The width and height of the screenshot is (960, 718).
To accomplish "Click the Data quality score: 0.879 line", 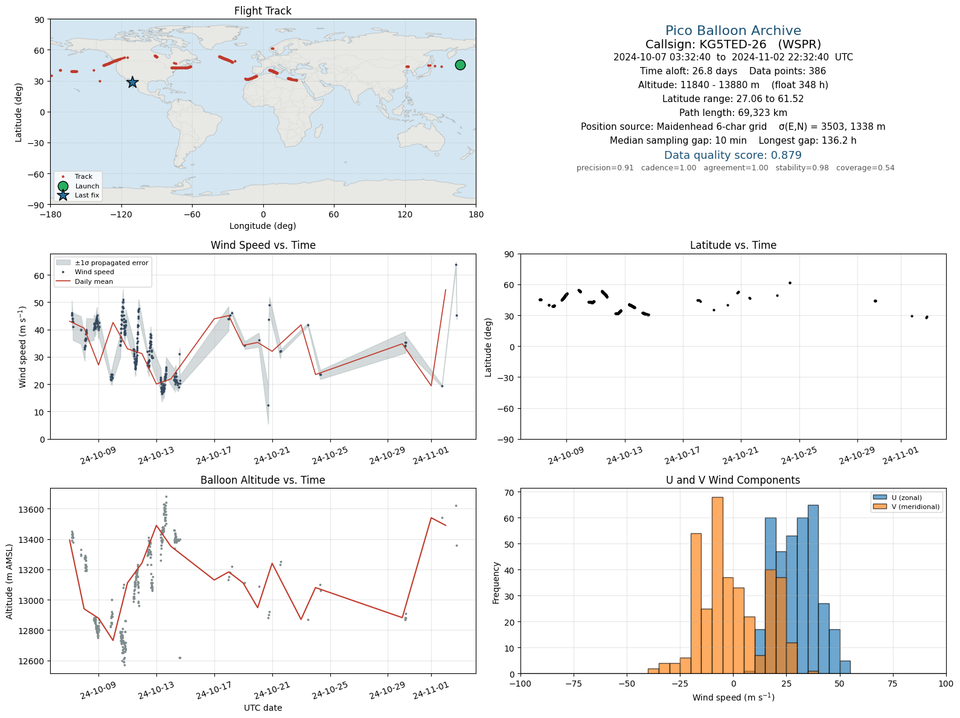I will pyautogui.click(x=733, y=155).
